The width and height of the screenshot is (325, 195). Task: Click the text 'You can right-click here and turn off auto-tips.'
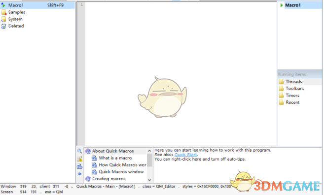[200, 159]
